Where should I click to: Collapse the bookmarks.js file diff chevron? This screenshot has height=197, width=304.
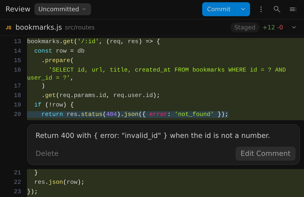click(x=294, y=27)
